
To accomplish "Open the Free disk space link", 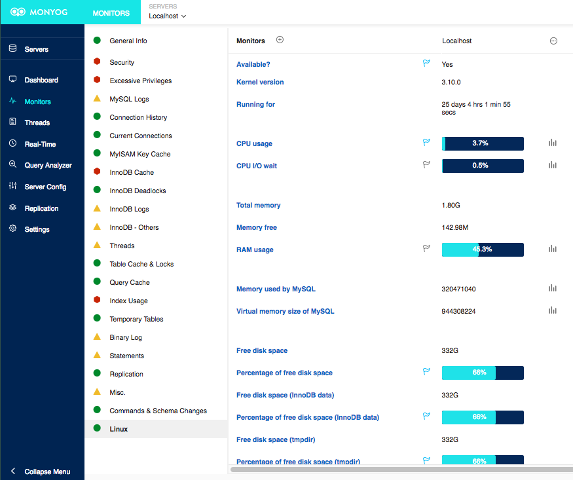I will point(262,350).
